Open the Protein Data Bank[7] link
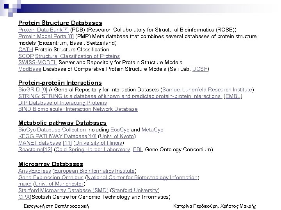281x210 pixels. click(43, 30)
